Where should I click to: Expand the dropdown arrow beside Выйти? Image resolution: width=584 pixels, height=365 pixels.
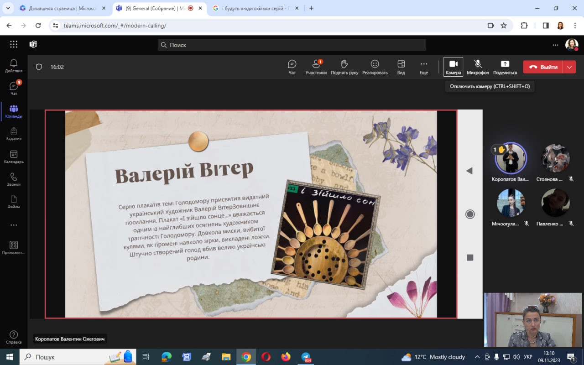[x=569, y=67]
